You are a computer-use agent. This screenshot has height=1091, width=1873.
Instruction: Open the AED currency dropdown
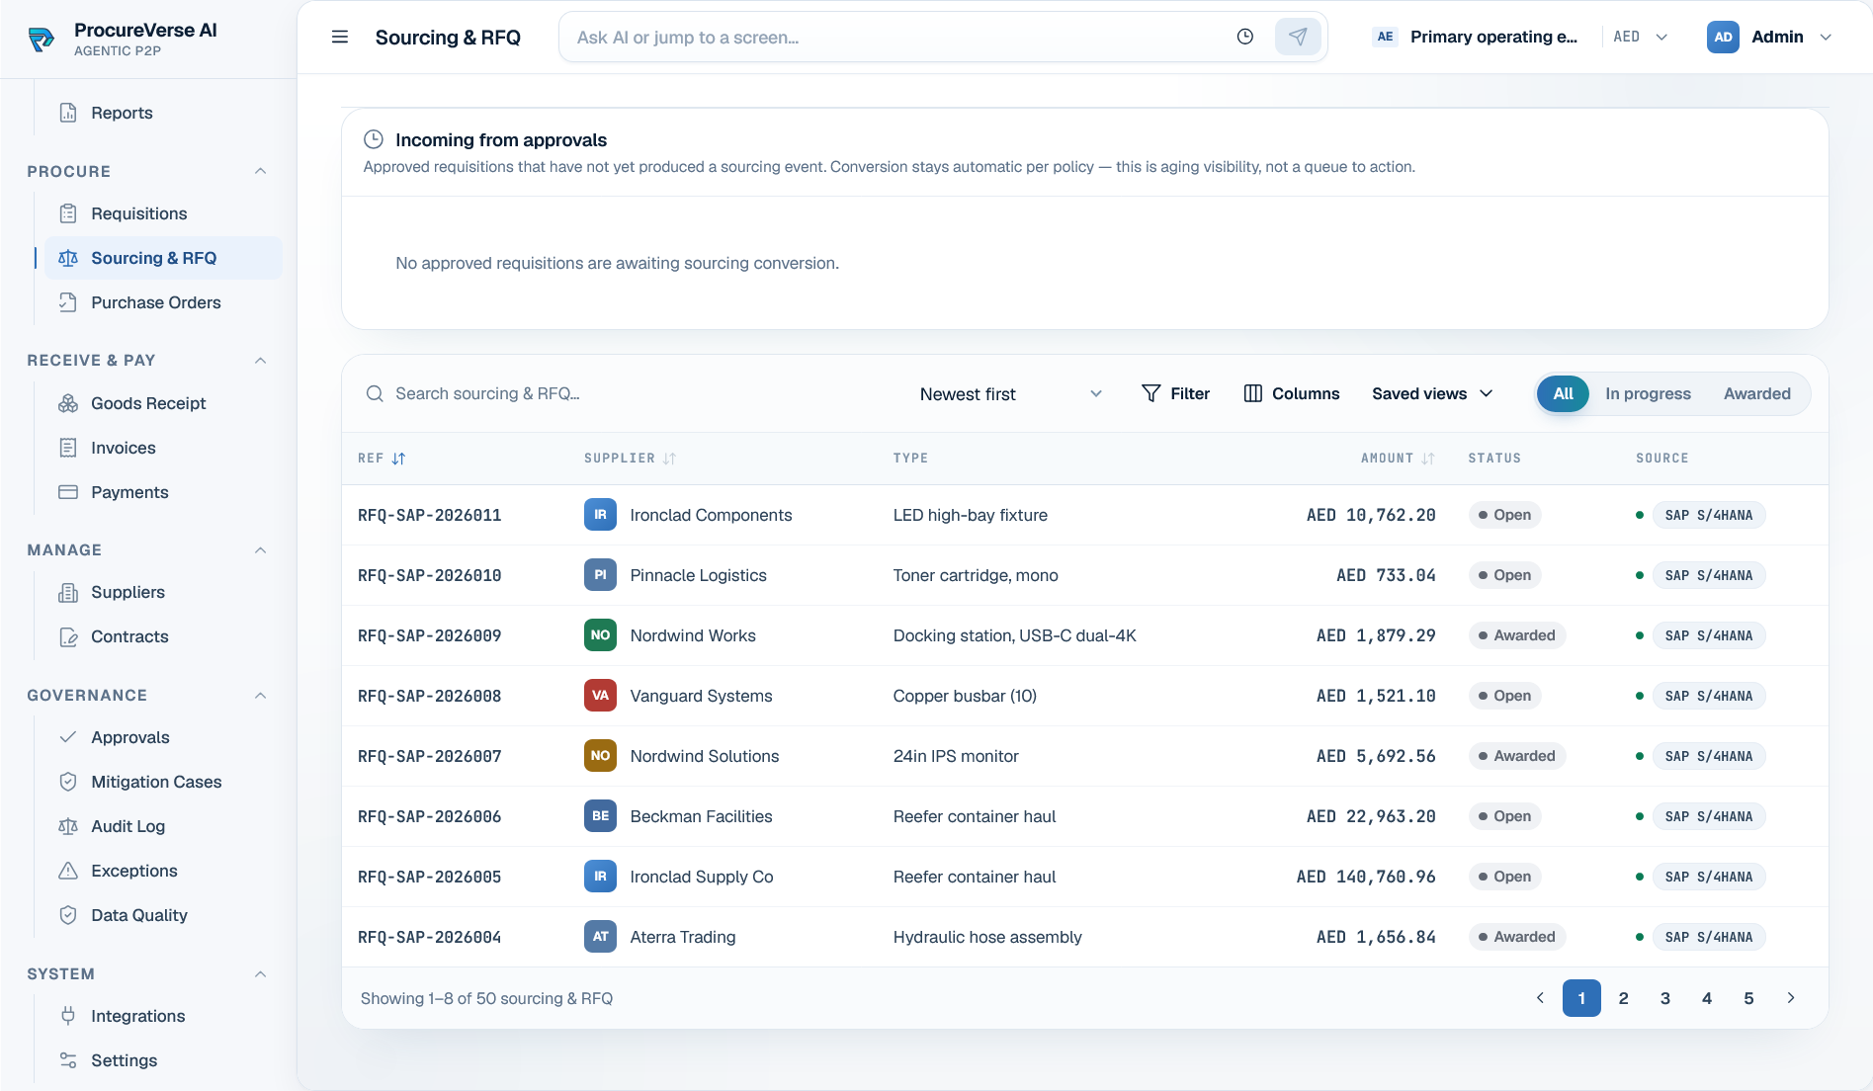1640,37
